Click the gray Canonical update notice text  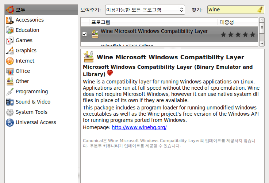[169, 143]
